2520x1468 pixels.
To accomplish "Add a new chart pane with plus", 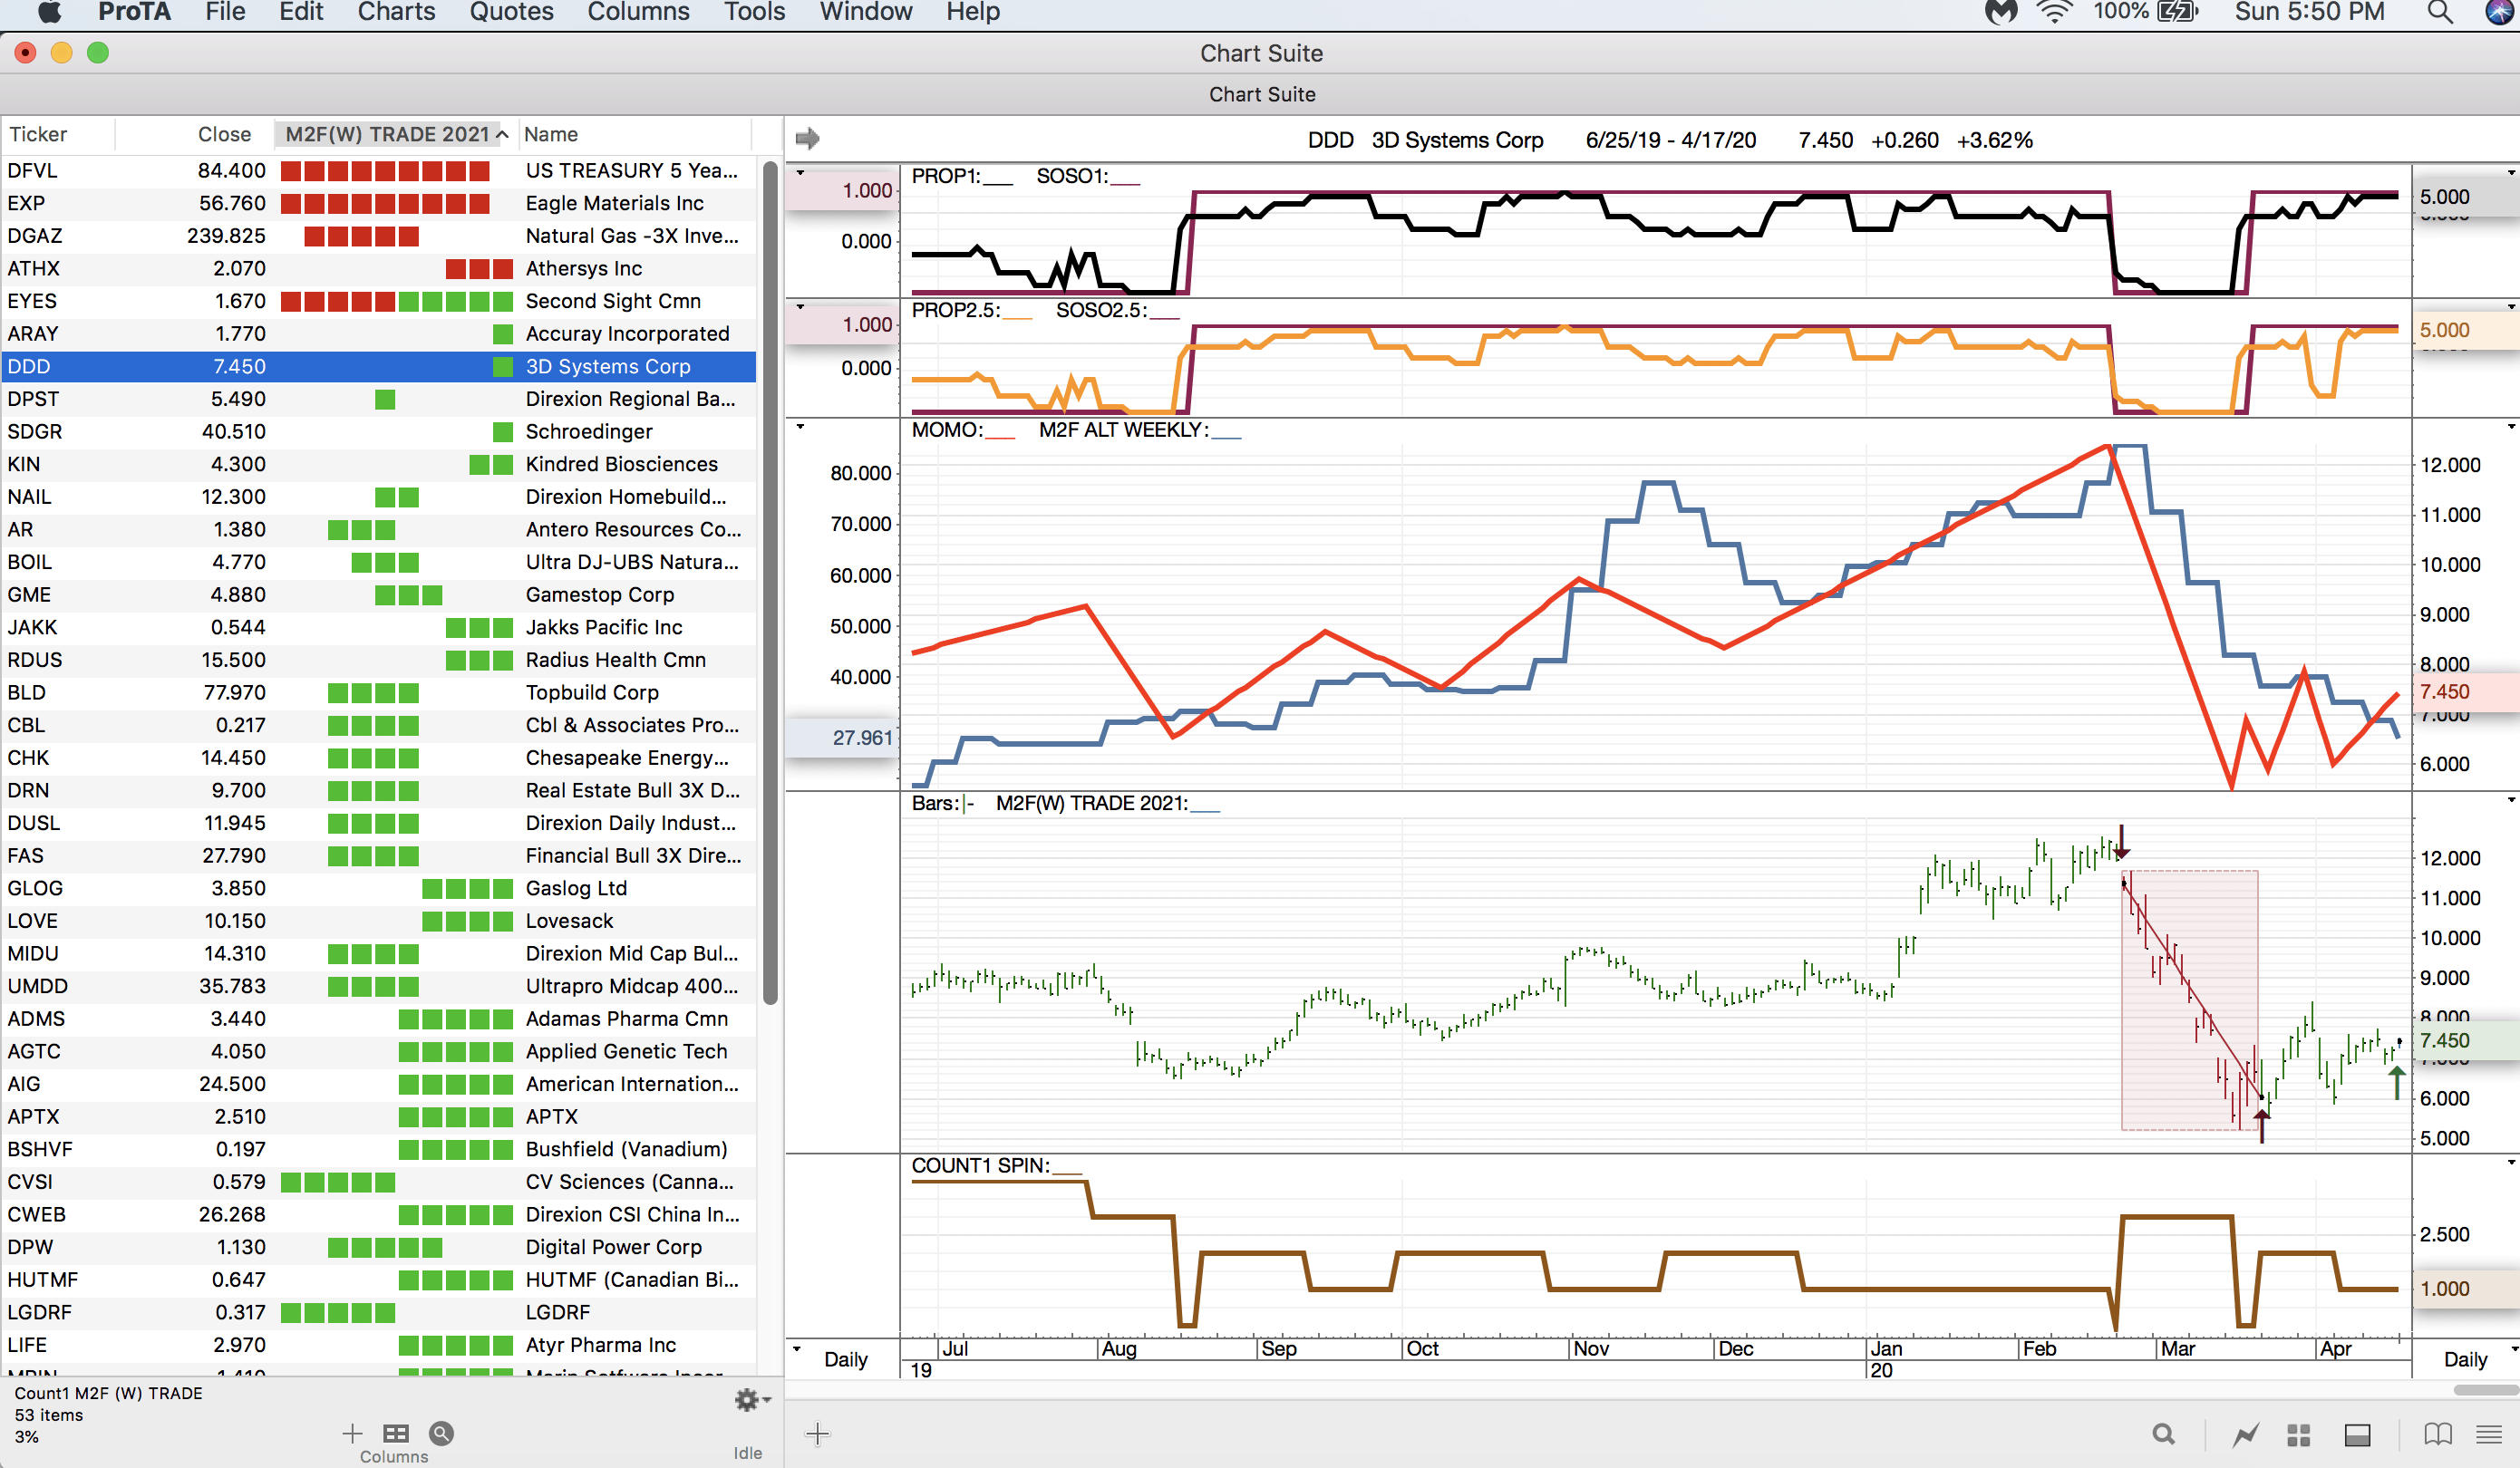I will point(817,1434).
